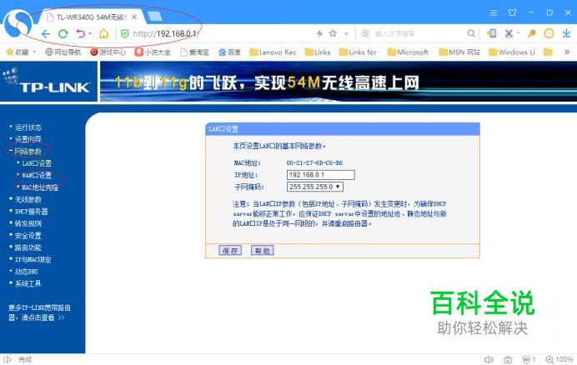The height and width of the screenshot is (365, 577).
Task: Reload the page with the green refresh icon
Action: click(x=63, y=34)
